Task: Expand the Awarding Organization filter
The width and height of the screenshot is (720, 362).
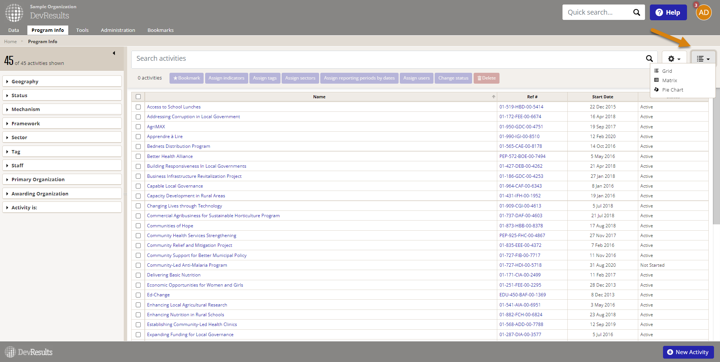Action: pyautogui.click(x=62, y=194)
